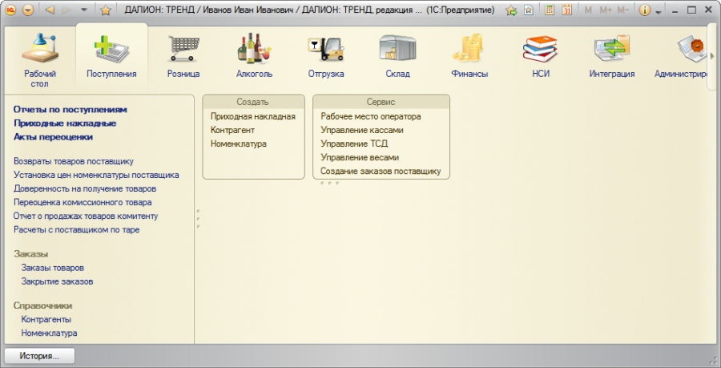Go back with the left arrow
Image resolution: width=721 pixels, height=368 pixels.
point(50,10)
